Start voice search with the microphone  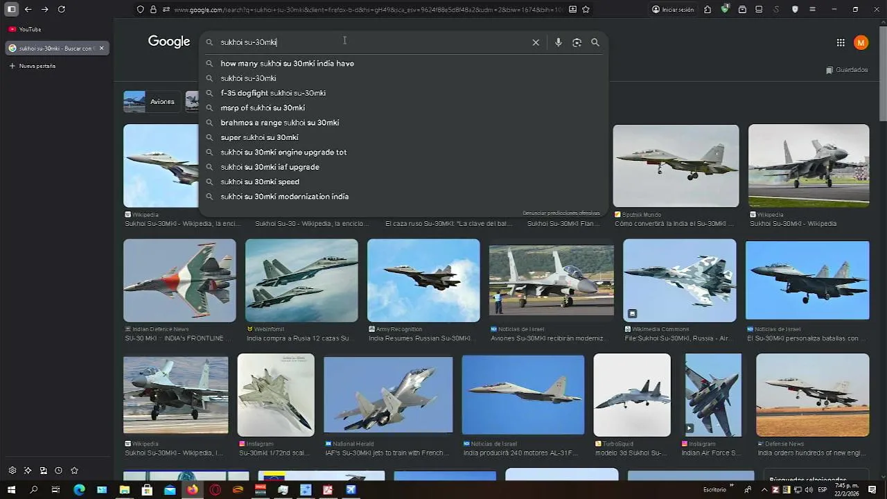(559, 42)
